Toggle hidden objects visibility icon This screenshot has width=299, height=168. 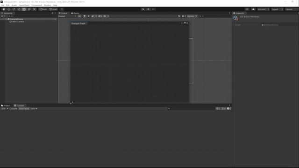[x=100, y=16]
